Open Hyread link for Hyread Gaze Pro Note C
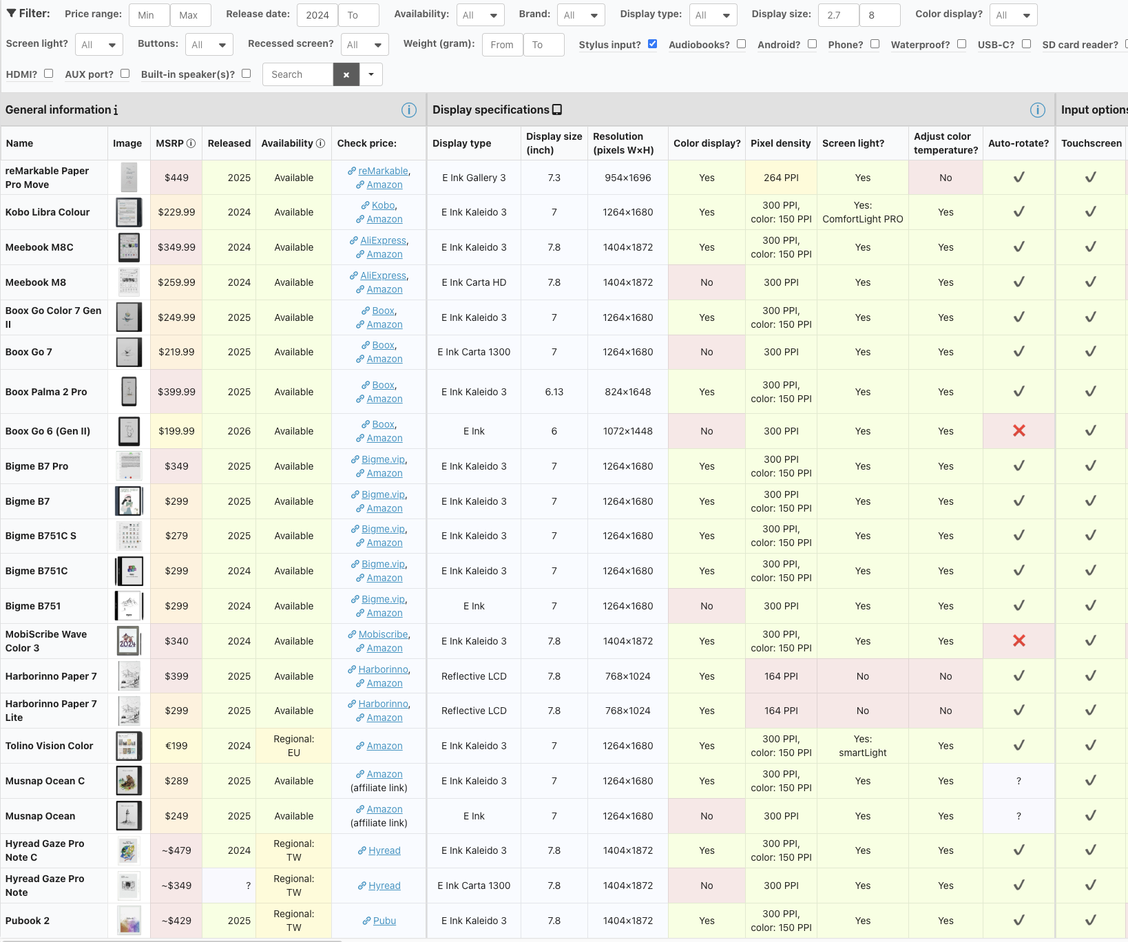This screenshot has width=1128, height=942. (384, 850)
